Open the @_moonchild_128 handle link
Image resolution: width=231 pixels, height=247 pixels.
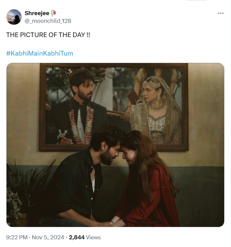pos(47,21)
